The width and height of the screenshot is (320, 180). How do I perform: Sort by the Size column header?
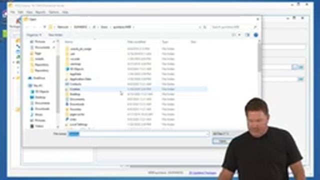[x=193, y=42]
